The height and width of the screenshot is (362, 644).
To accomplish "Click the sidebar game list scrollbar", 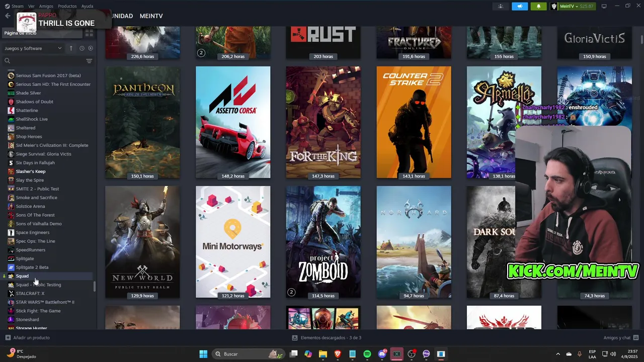I will click(95, 287).
